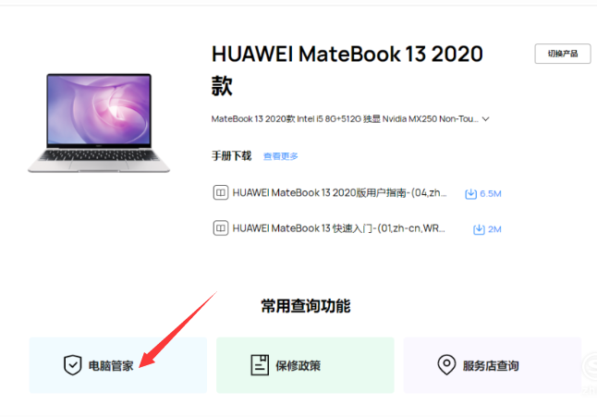Image resolution: width=597 pixels, height=417 pixels.
Task: Open the 服务店查询 card
Action: point(493,365)
